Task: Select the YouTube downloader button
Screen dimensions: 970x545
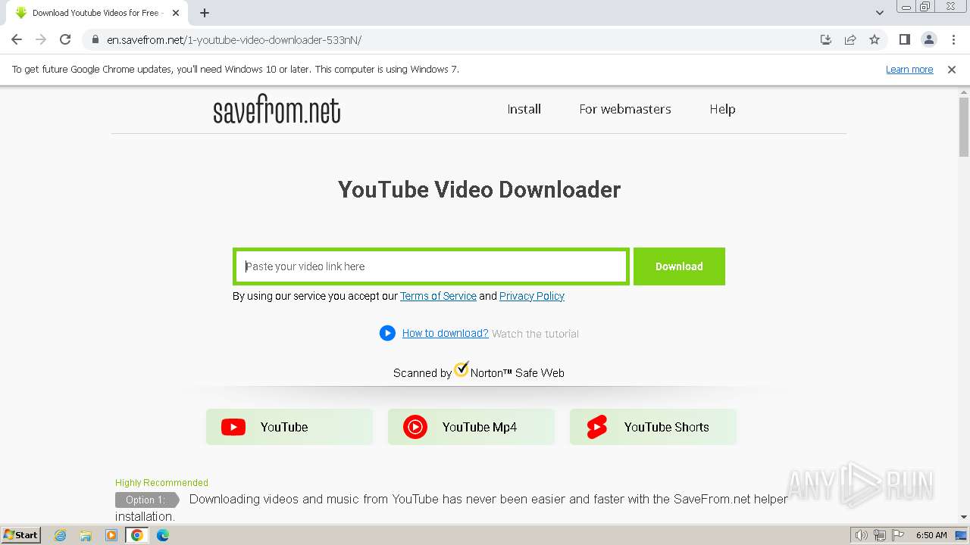Action: click(x=289, y=427)
